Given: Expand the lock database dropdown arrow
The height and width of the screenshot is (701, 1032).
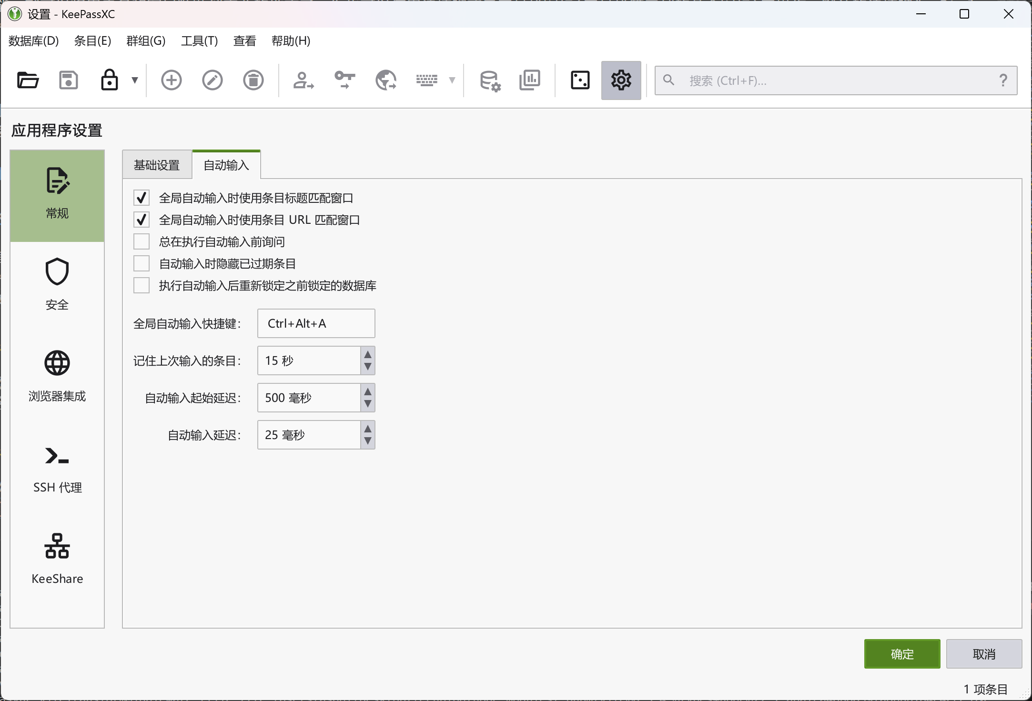Looking at the screenshot, I should click(x=135, y=80).
